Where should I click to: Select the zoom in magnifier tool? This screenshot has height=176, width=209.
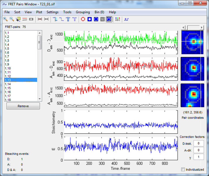[5, 19]
